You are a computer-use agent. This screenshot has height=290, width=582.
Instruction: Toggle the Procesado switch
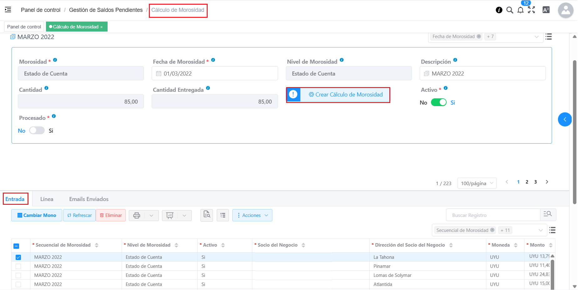37,130
